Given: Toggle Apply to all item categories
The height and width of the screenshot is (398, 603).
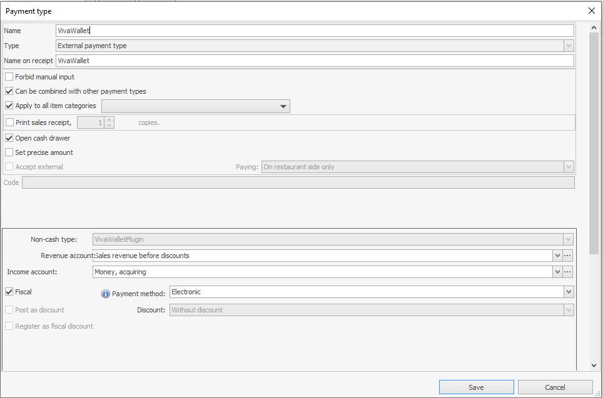Looking at the screenshot, I should coord(9,106).
